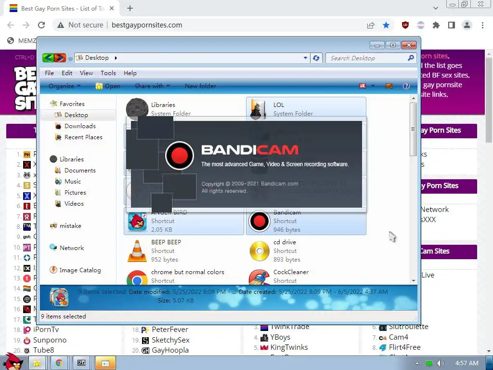Toggle Chrome side panel icon
493x370 pixels.
point(452,25)
